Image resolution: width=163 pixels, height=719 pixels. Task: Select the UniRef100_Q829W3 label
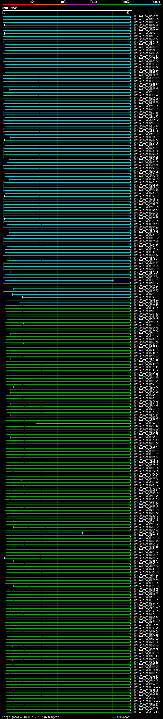pyautogui.click(x=146, y=538)
